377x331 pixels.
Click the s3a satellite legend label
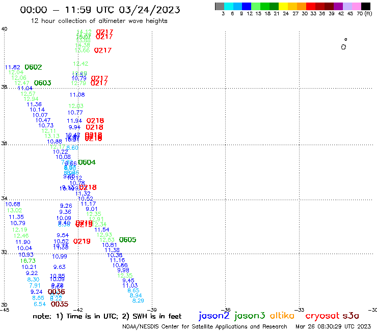[351, 316]
